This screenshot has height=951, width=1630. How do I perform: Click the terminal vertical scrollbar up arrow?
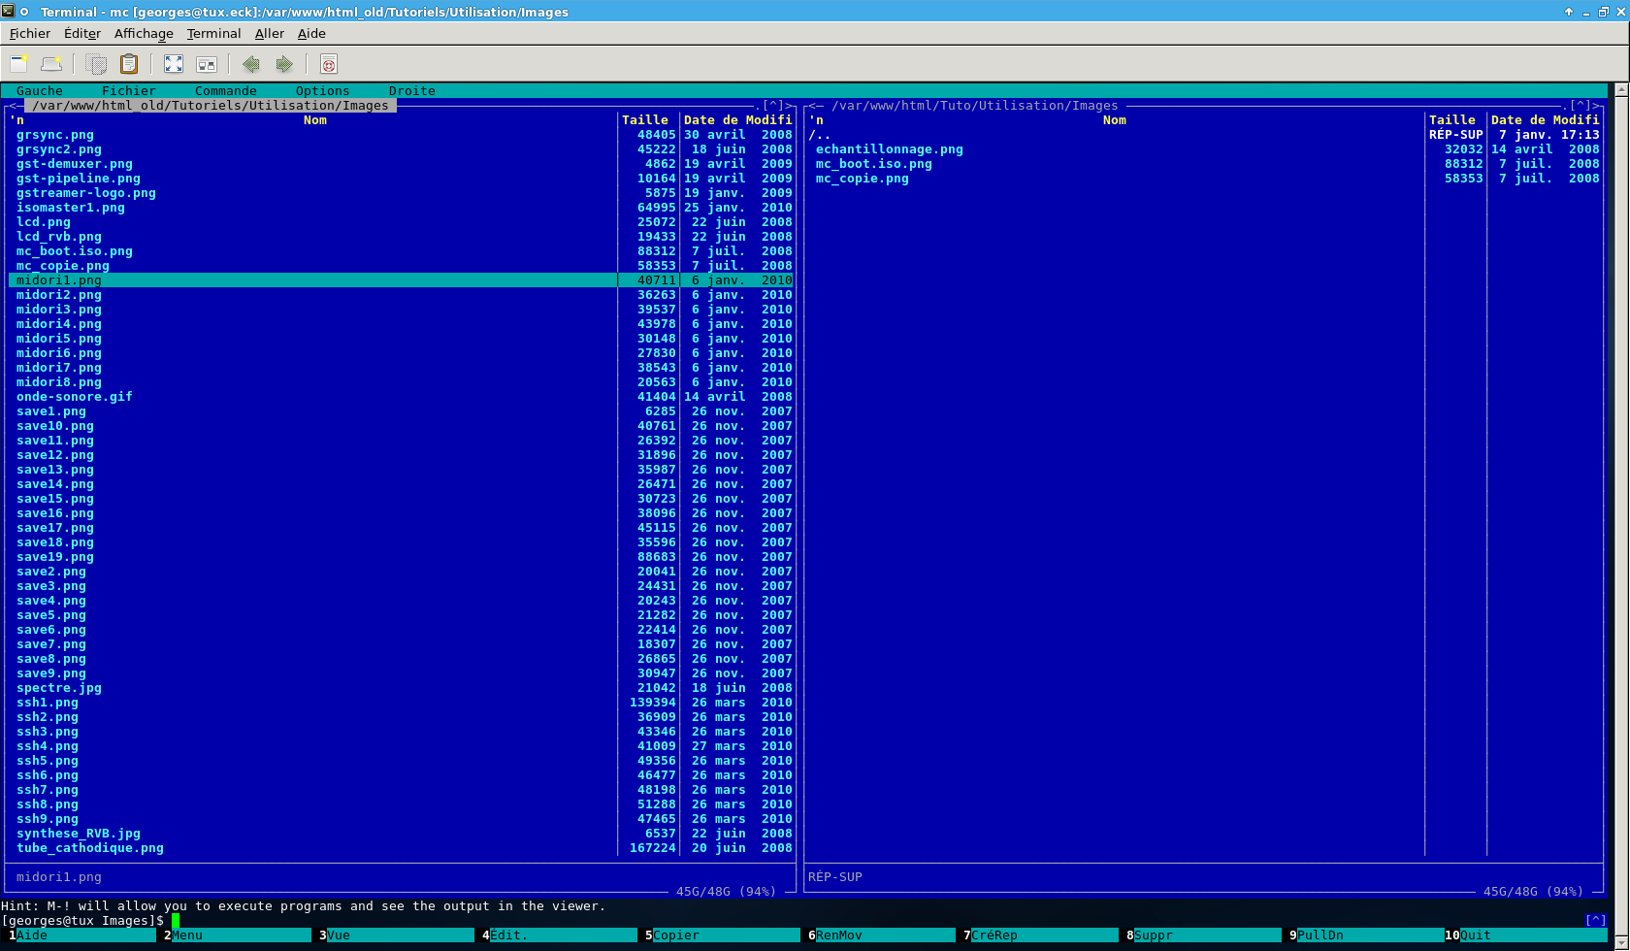point(1620,90)
